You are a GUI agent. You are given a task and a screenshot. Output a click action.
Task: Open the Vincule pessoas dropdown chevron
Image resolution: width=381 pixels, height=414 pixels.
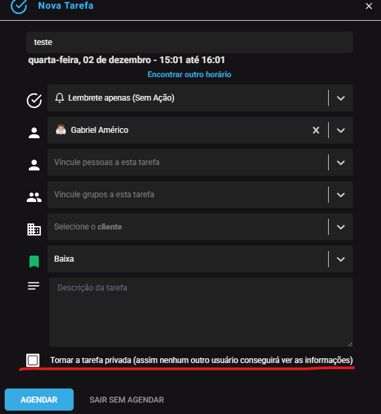tap(341, 162)
